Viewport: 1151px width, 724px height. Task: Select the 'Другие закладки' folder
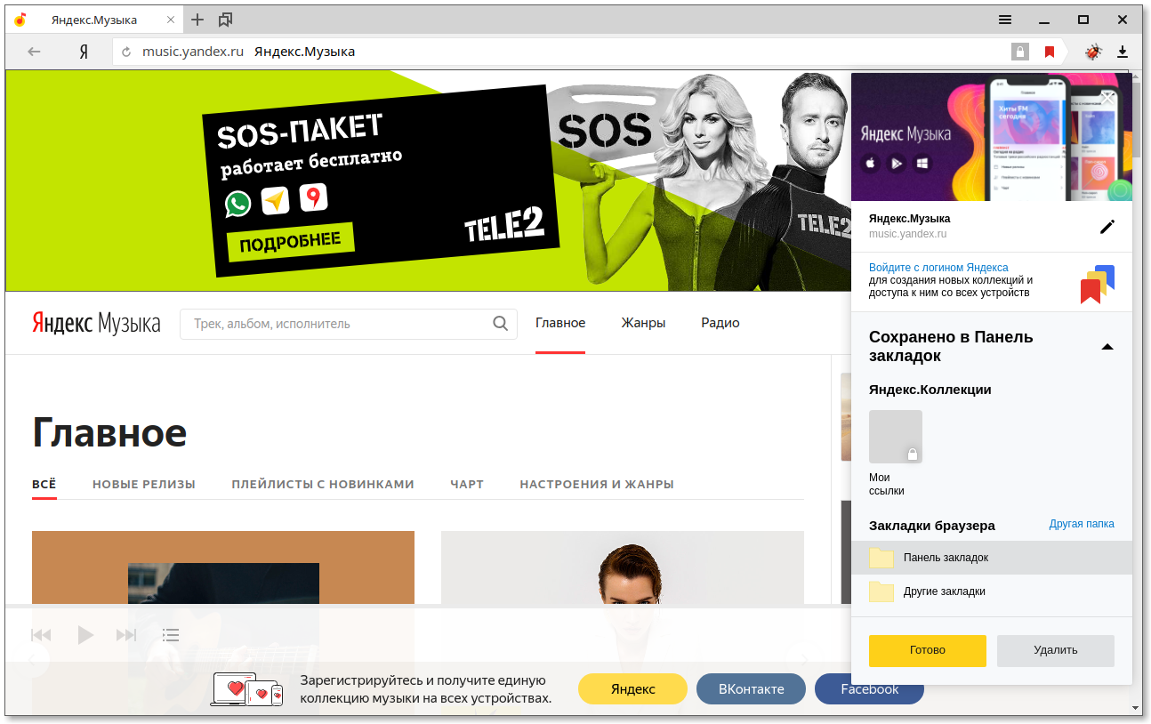[x=992, y=591]
